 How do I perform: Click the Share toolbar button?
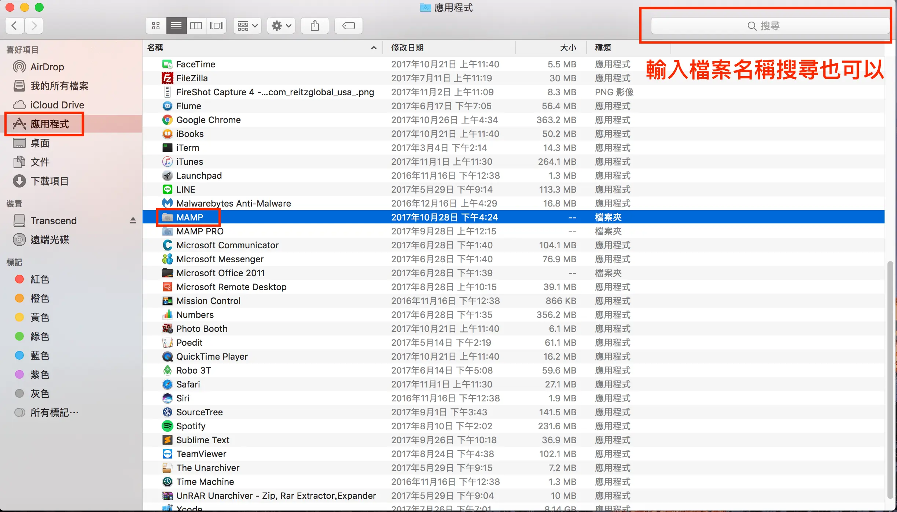[x=315, y=26]
